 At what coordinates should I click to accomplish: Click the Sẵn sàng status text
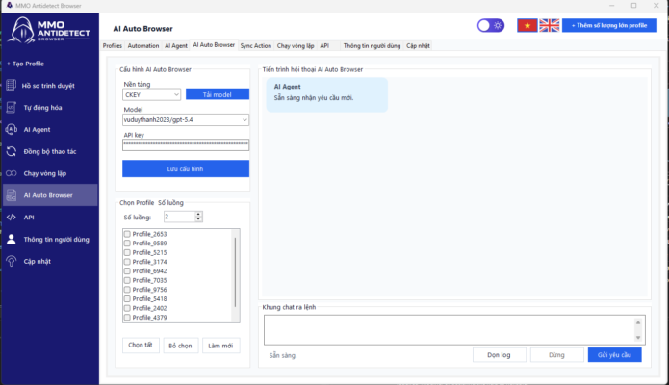283,355
